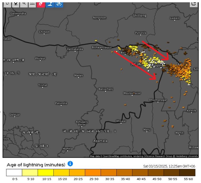Select the yellow 10-15 minutes legend swatch
Viewport: 201px width, 183px height.
[46, 172]
